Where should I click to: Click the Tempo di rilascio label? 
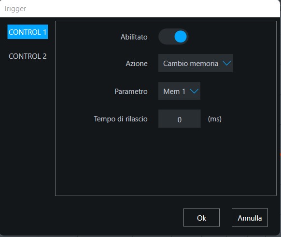121,119
